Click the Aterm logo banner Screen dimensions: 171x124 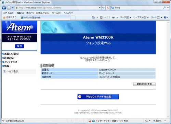point(19,27)
